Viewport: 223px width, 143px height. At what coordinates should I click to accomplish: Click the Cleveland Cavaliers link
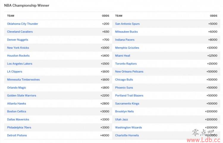point(20,32)
